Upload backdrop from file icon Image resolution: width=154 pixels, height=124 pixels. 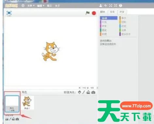click(13, 119)
